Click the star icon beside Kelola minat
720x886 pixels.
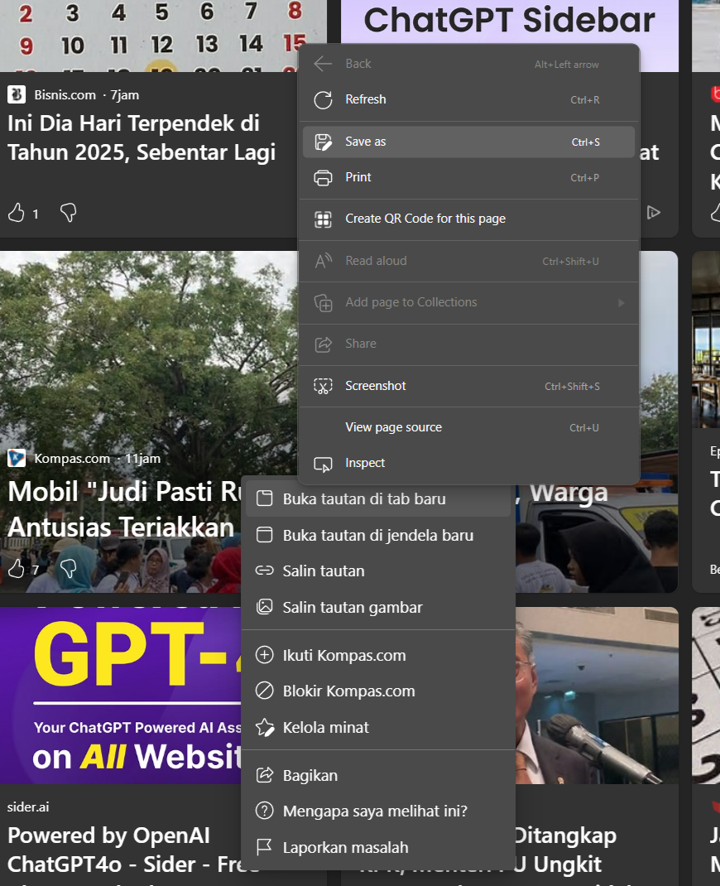tap(264, 727)
